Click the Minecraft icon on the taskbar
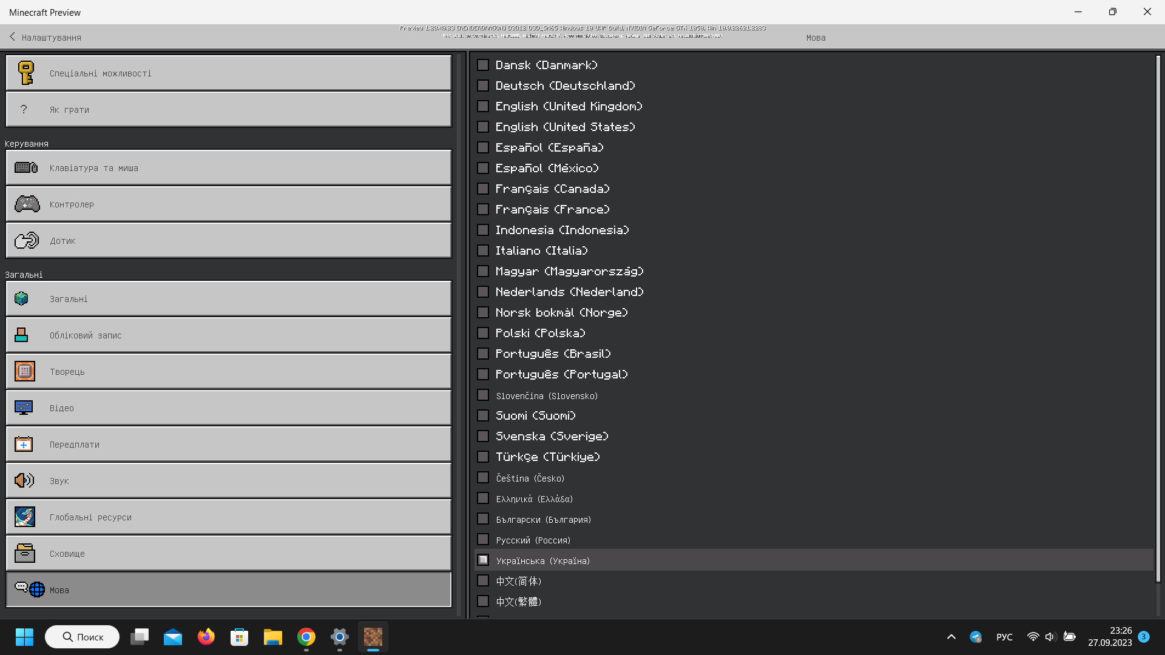1165x655 pixels. pos(373,637)
